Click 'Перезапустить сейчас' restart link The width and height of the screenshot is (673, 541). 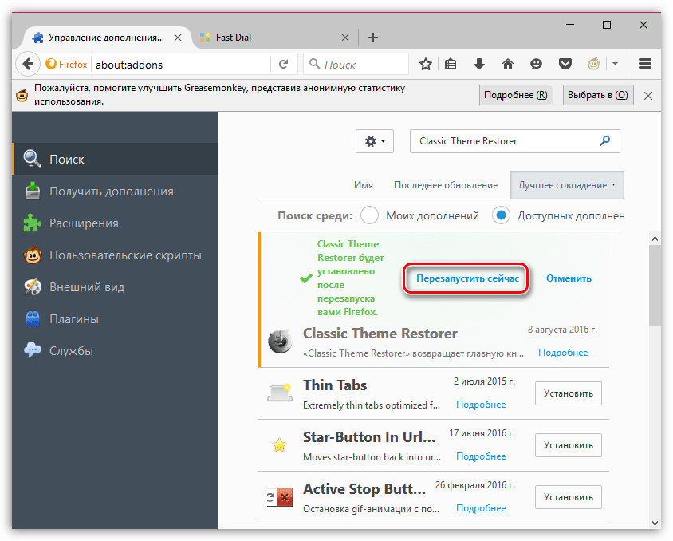pyautogui.click(x=467, y=278)
